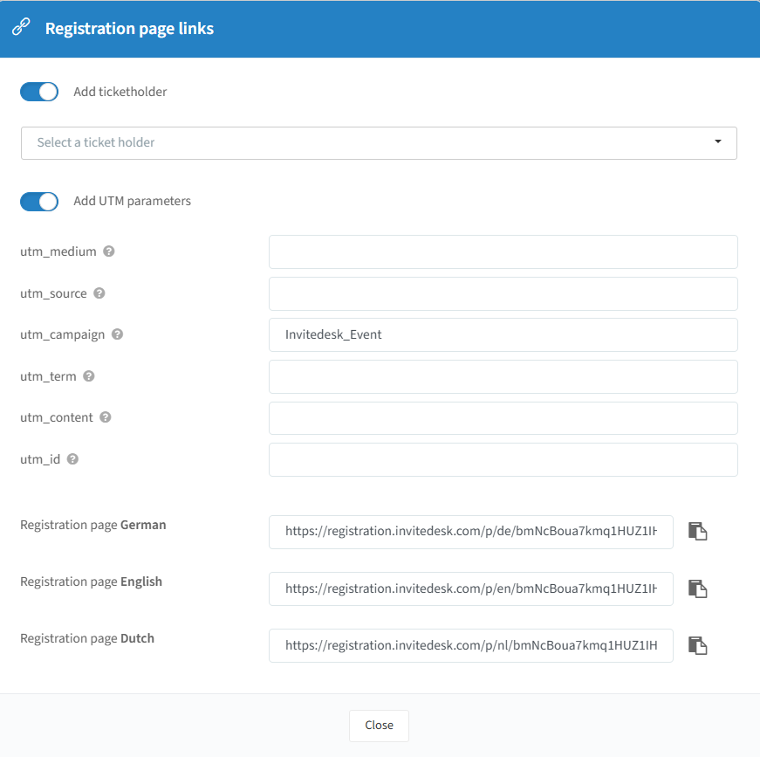Copy the German registration page link
The image size is (760, 757).
[x=697, y=532]
